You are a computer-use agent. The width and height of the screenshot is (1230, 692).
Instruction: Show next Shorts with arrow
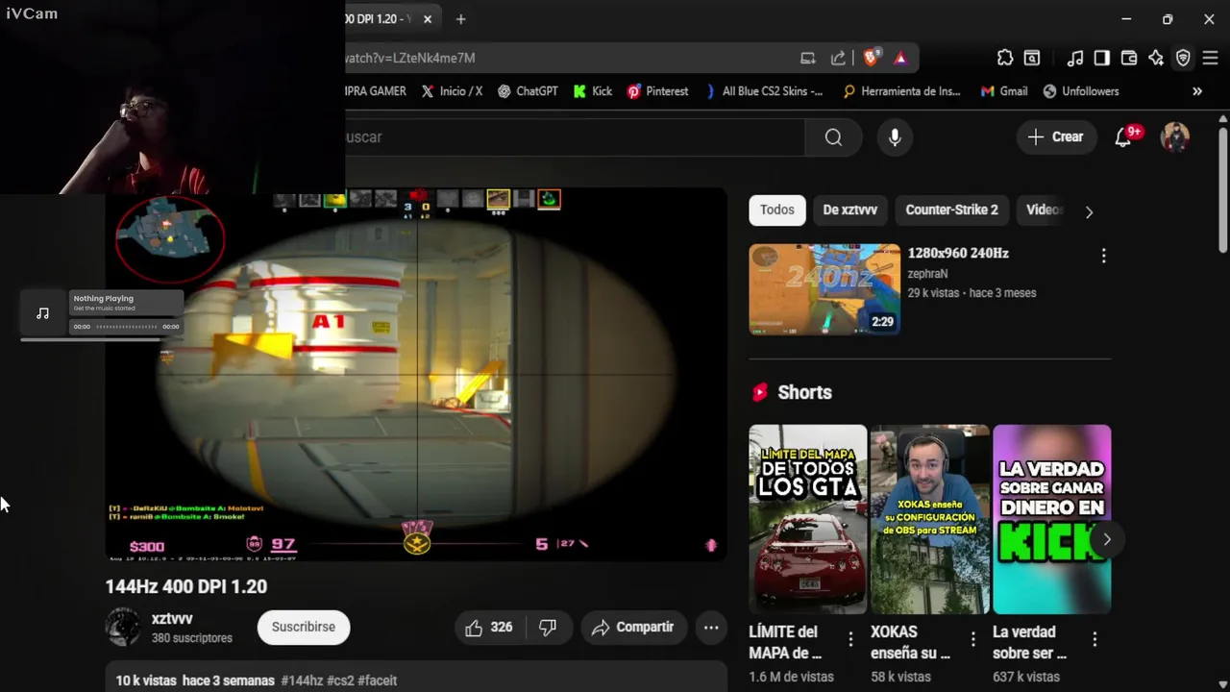[x=1107, y=539]
